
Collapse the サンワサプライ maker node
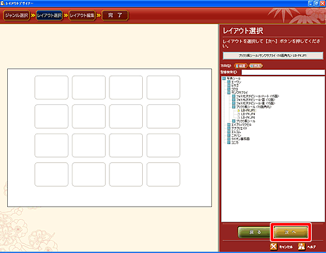(x=229, y=93)
